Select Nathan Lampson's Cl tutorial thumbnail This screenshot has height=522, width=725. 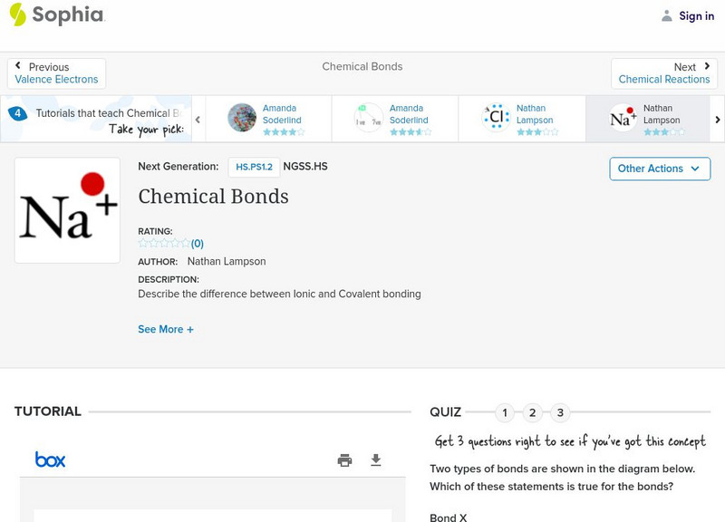[496, 118]
